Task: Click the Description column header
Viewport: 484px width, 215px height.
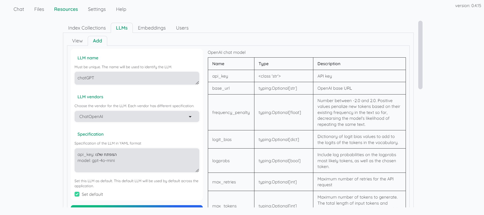Action: point(359,64)
